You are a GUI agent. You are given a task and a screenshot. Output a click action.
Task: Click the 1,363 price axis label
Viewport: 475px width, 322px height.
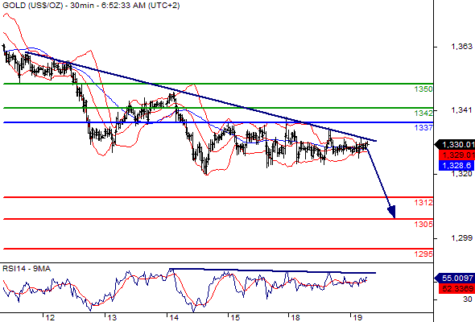461,47
